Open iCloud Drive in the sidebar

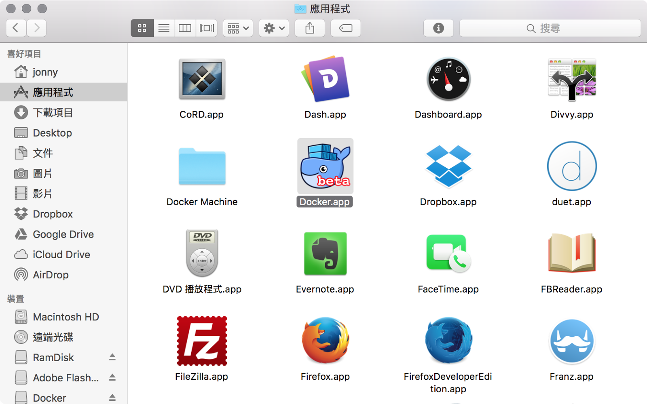tap(64, 255)
